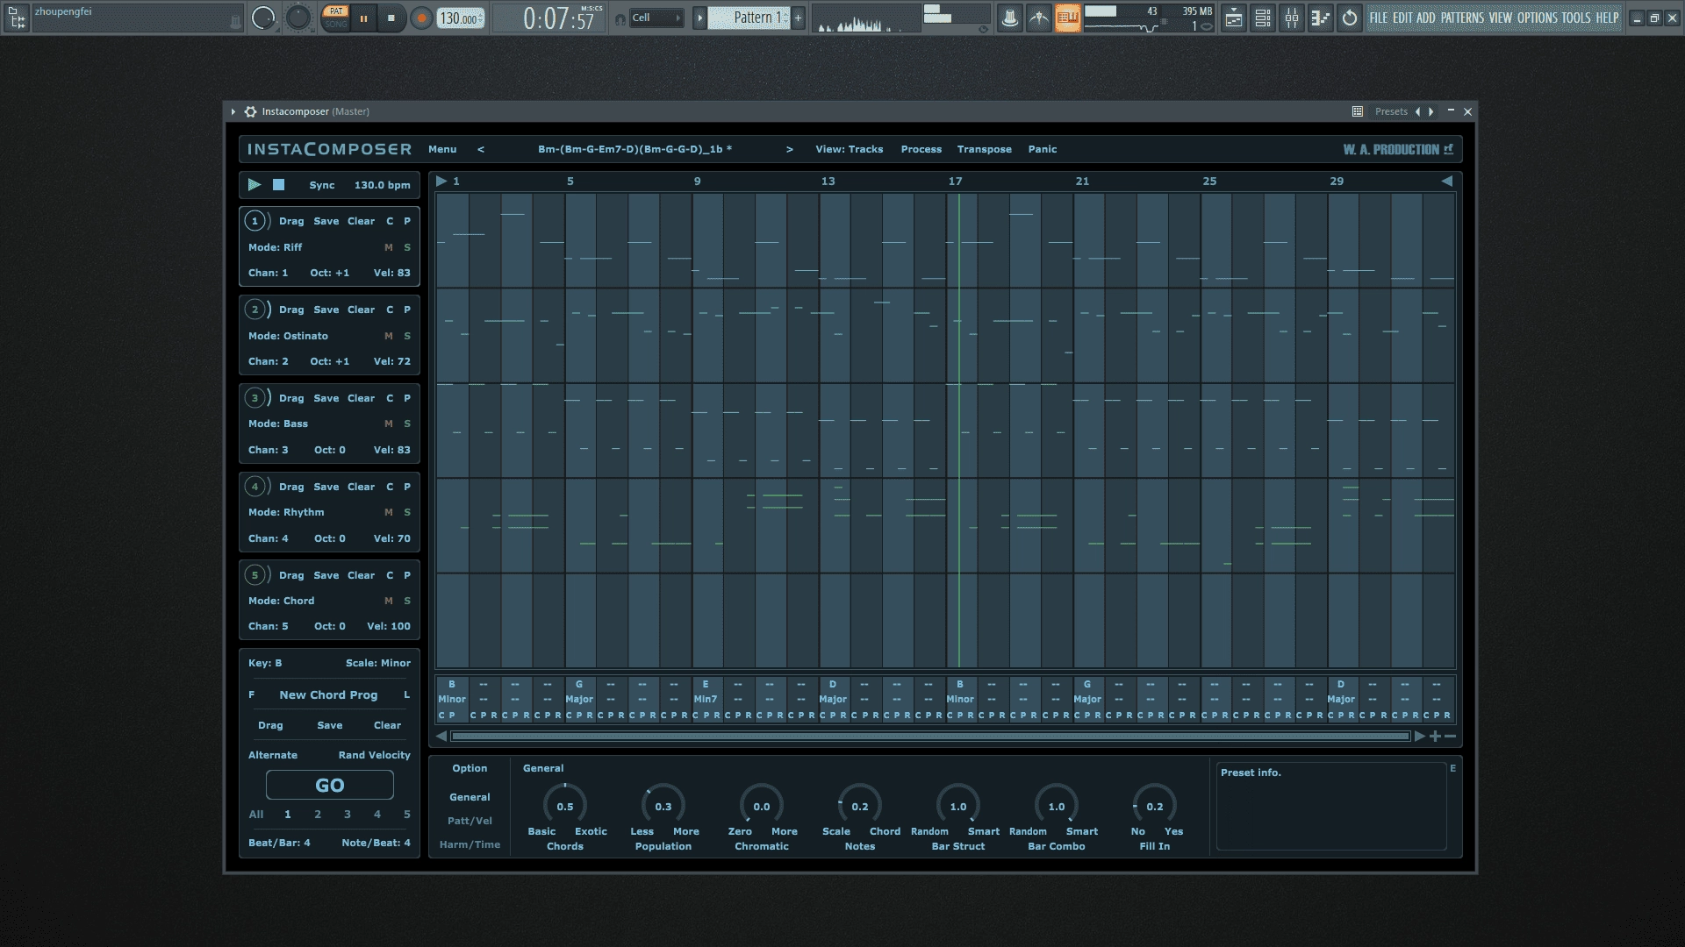Click the Chords knob set to 0.5
Image resolution: width=1685 pixels, height=947 pixels.
(x=565, y=806)
